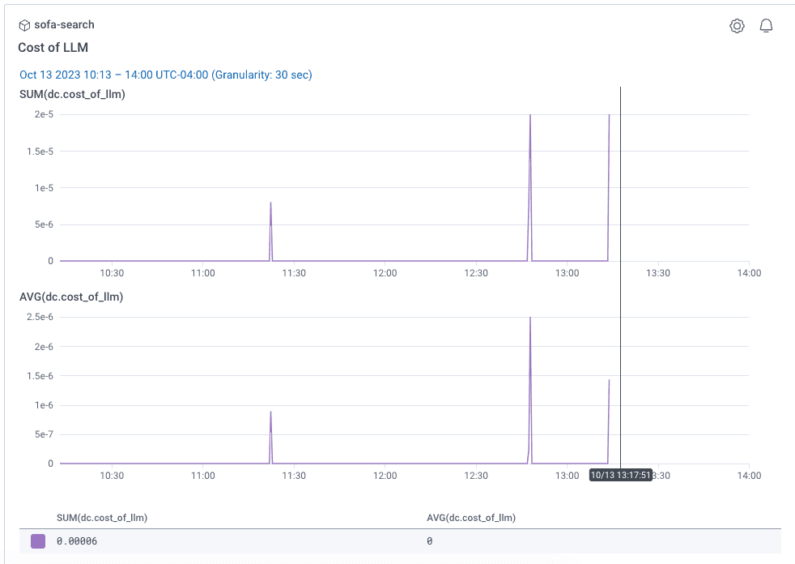This screenshot has height=564, width=795.
Task: Sort by SUM(dc.cost_of_llm) table column header
Action: click(x=102, y=517)
